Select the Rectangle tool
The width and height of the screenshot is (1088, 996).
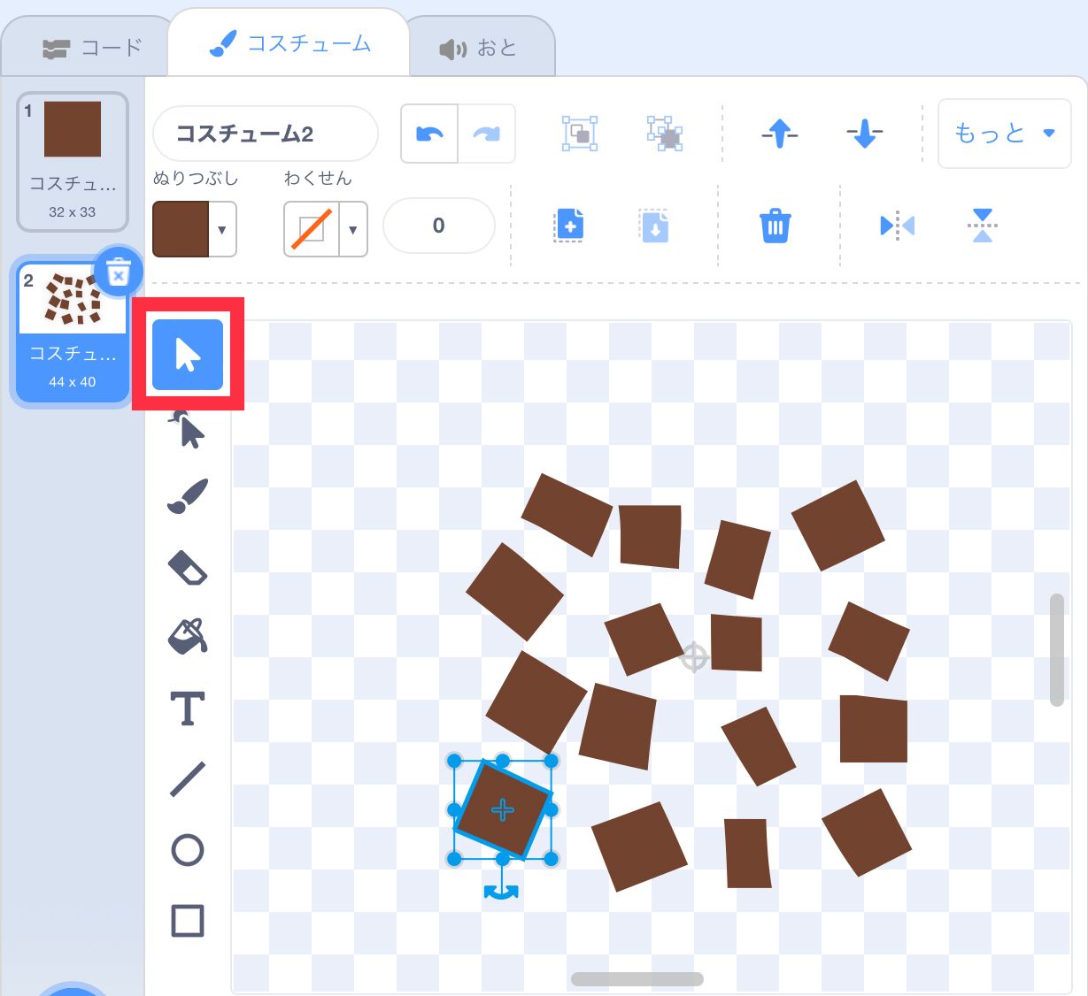[x=187, y=920]
